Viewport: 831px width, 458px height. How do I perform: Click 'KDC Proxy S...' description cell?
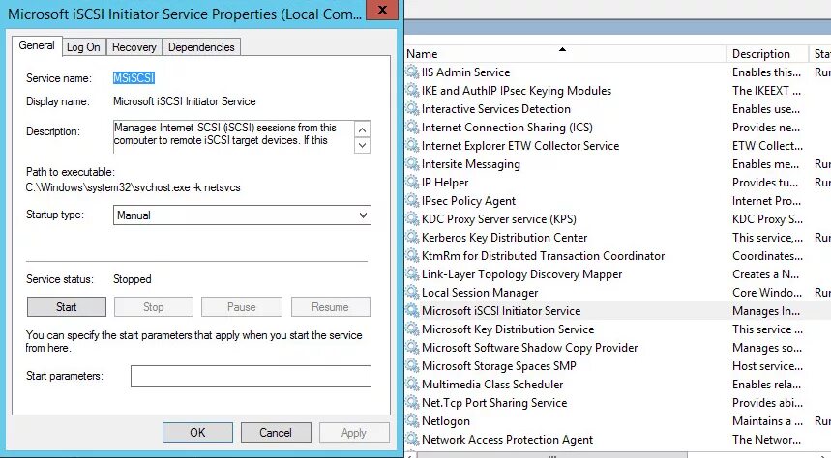click(x=767, y=219)
